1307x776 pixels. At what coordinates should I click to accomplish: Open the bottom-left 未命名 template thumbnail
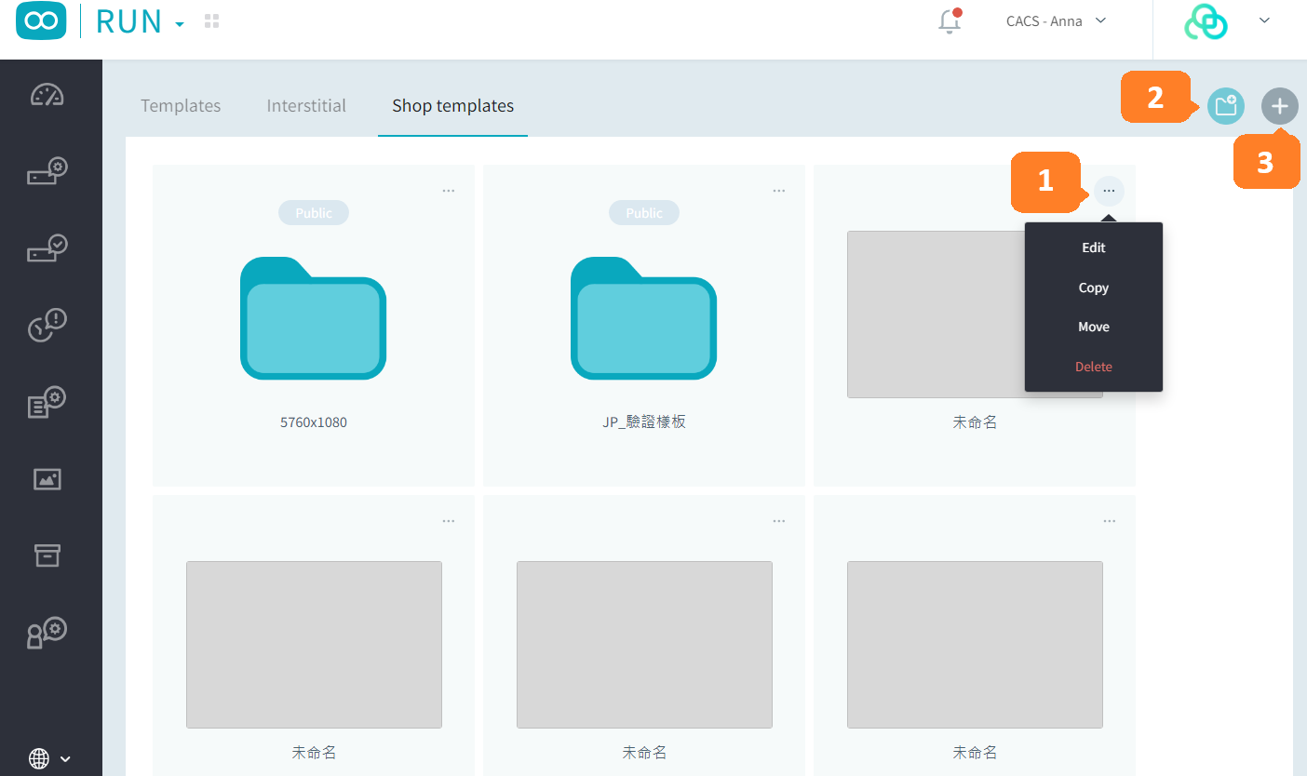(x=314, y=645)
